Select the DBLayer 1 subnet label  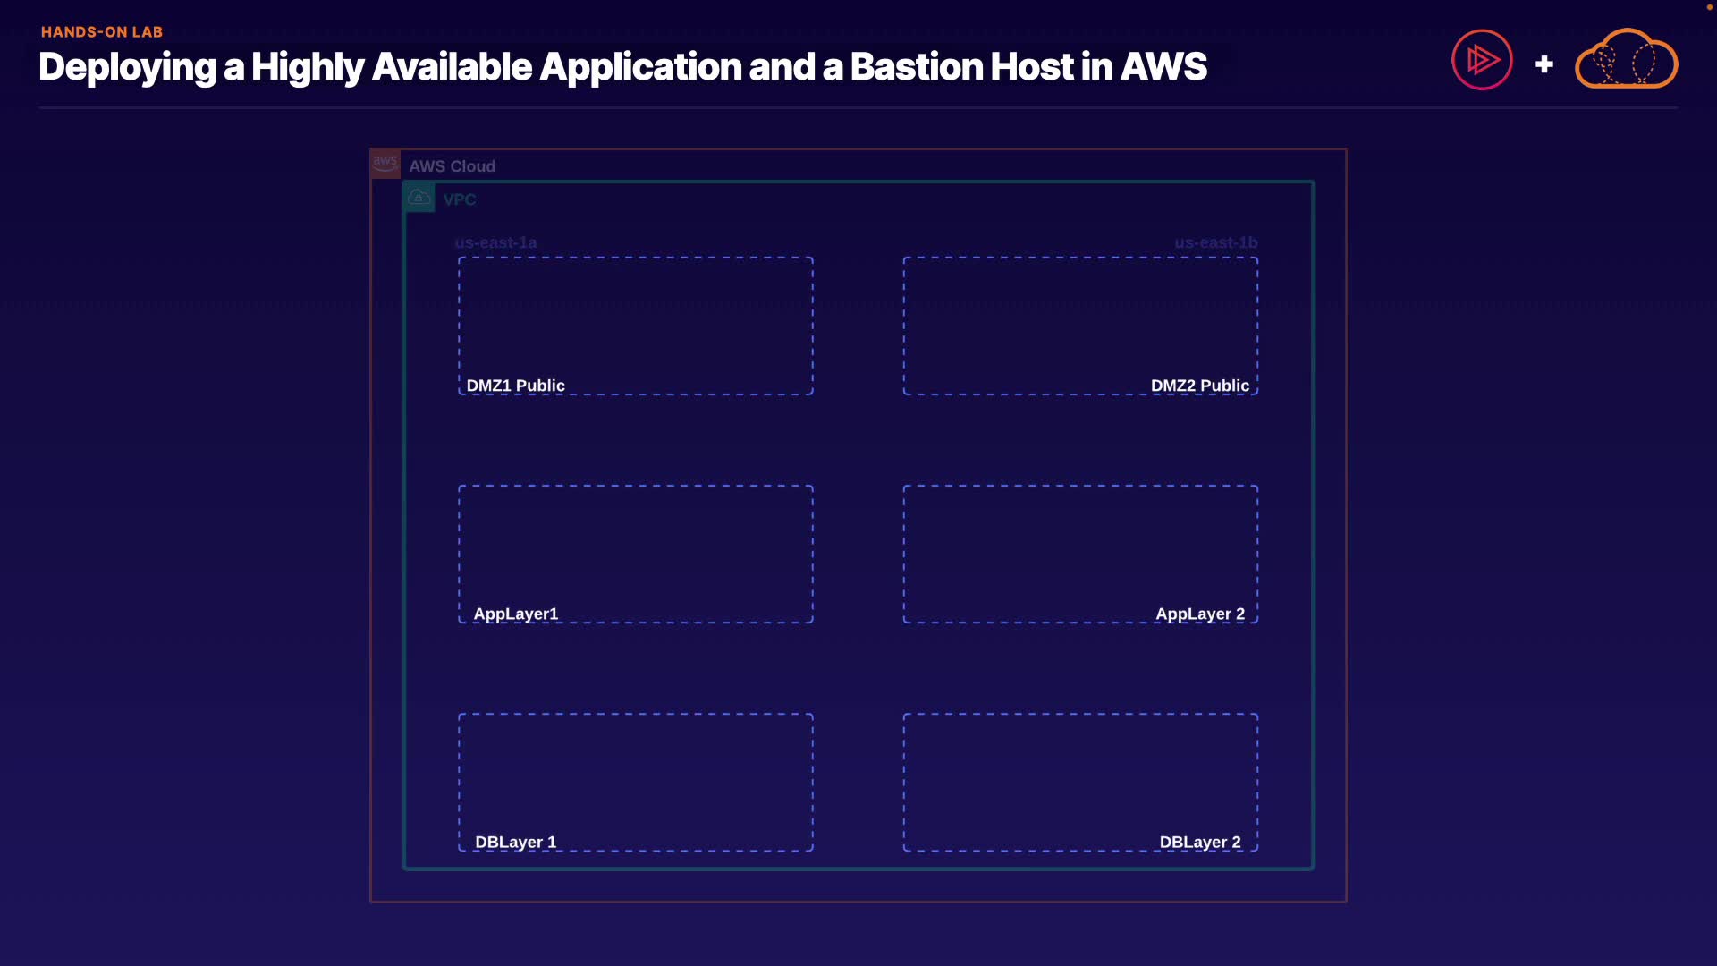[x=515, y=842]
